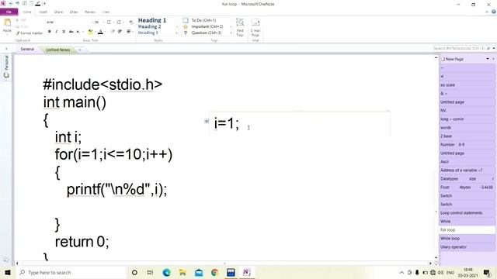Select the 'For loop' page
Screen dimensions: 497x279
pos(467,230)
